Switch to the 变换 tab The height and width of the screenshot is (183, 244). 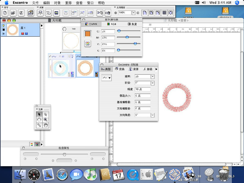[x=120, y=69]
